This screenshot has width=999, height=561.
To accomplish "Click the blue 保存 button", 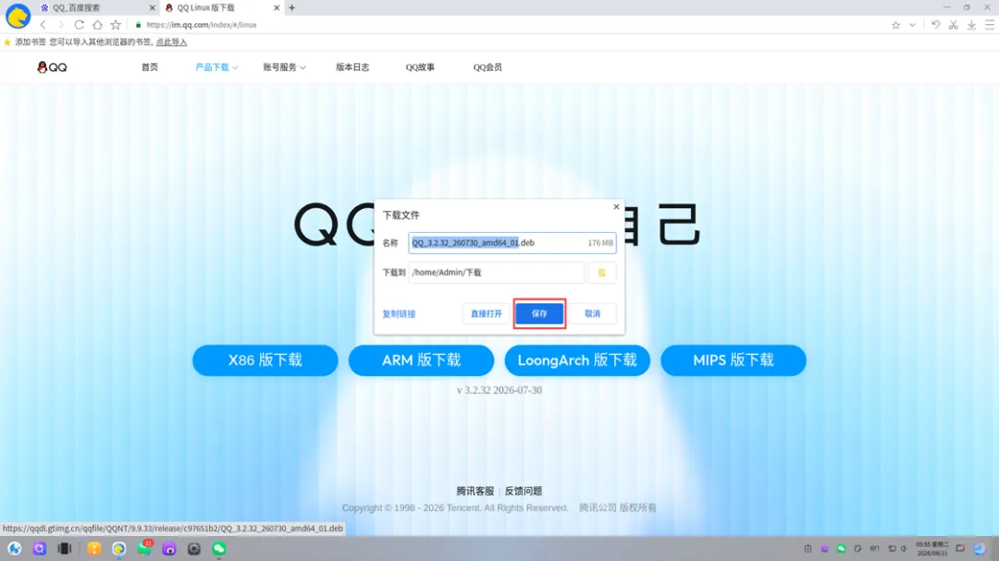I will tap(539, 313).
